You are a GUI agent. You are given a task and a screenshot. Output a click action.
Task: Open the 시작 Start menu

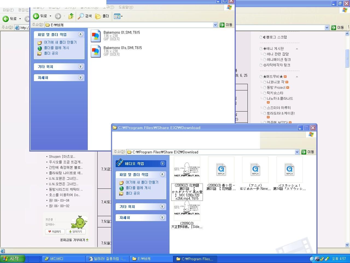(13, 259)
